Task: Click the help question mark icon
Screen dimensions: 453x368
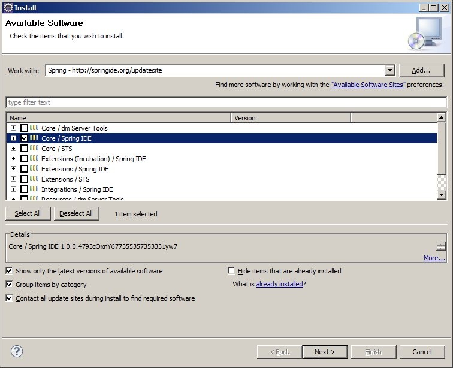Action: [x=17, y=351]
